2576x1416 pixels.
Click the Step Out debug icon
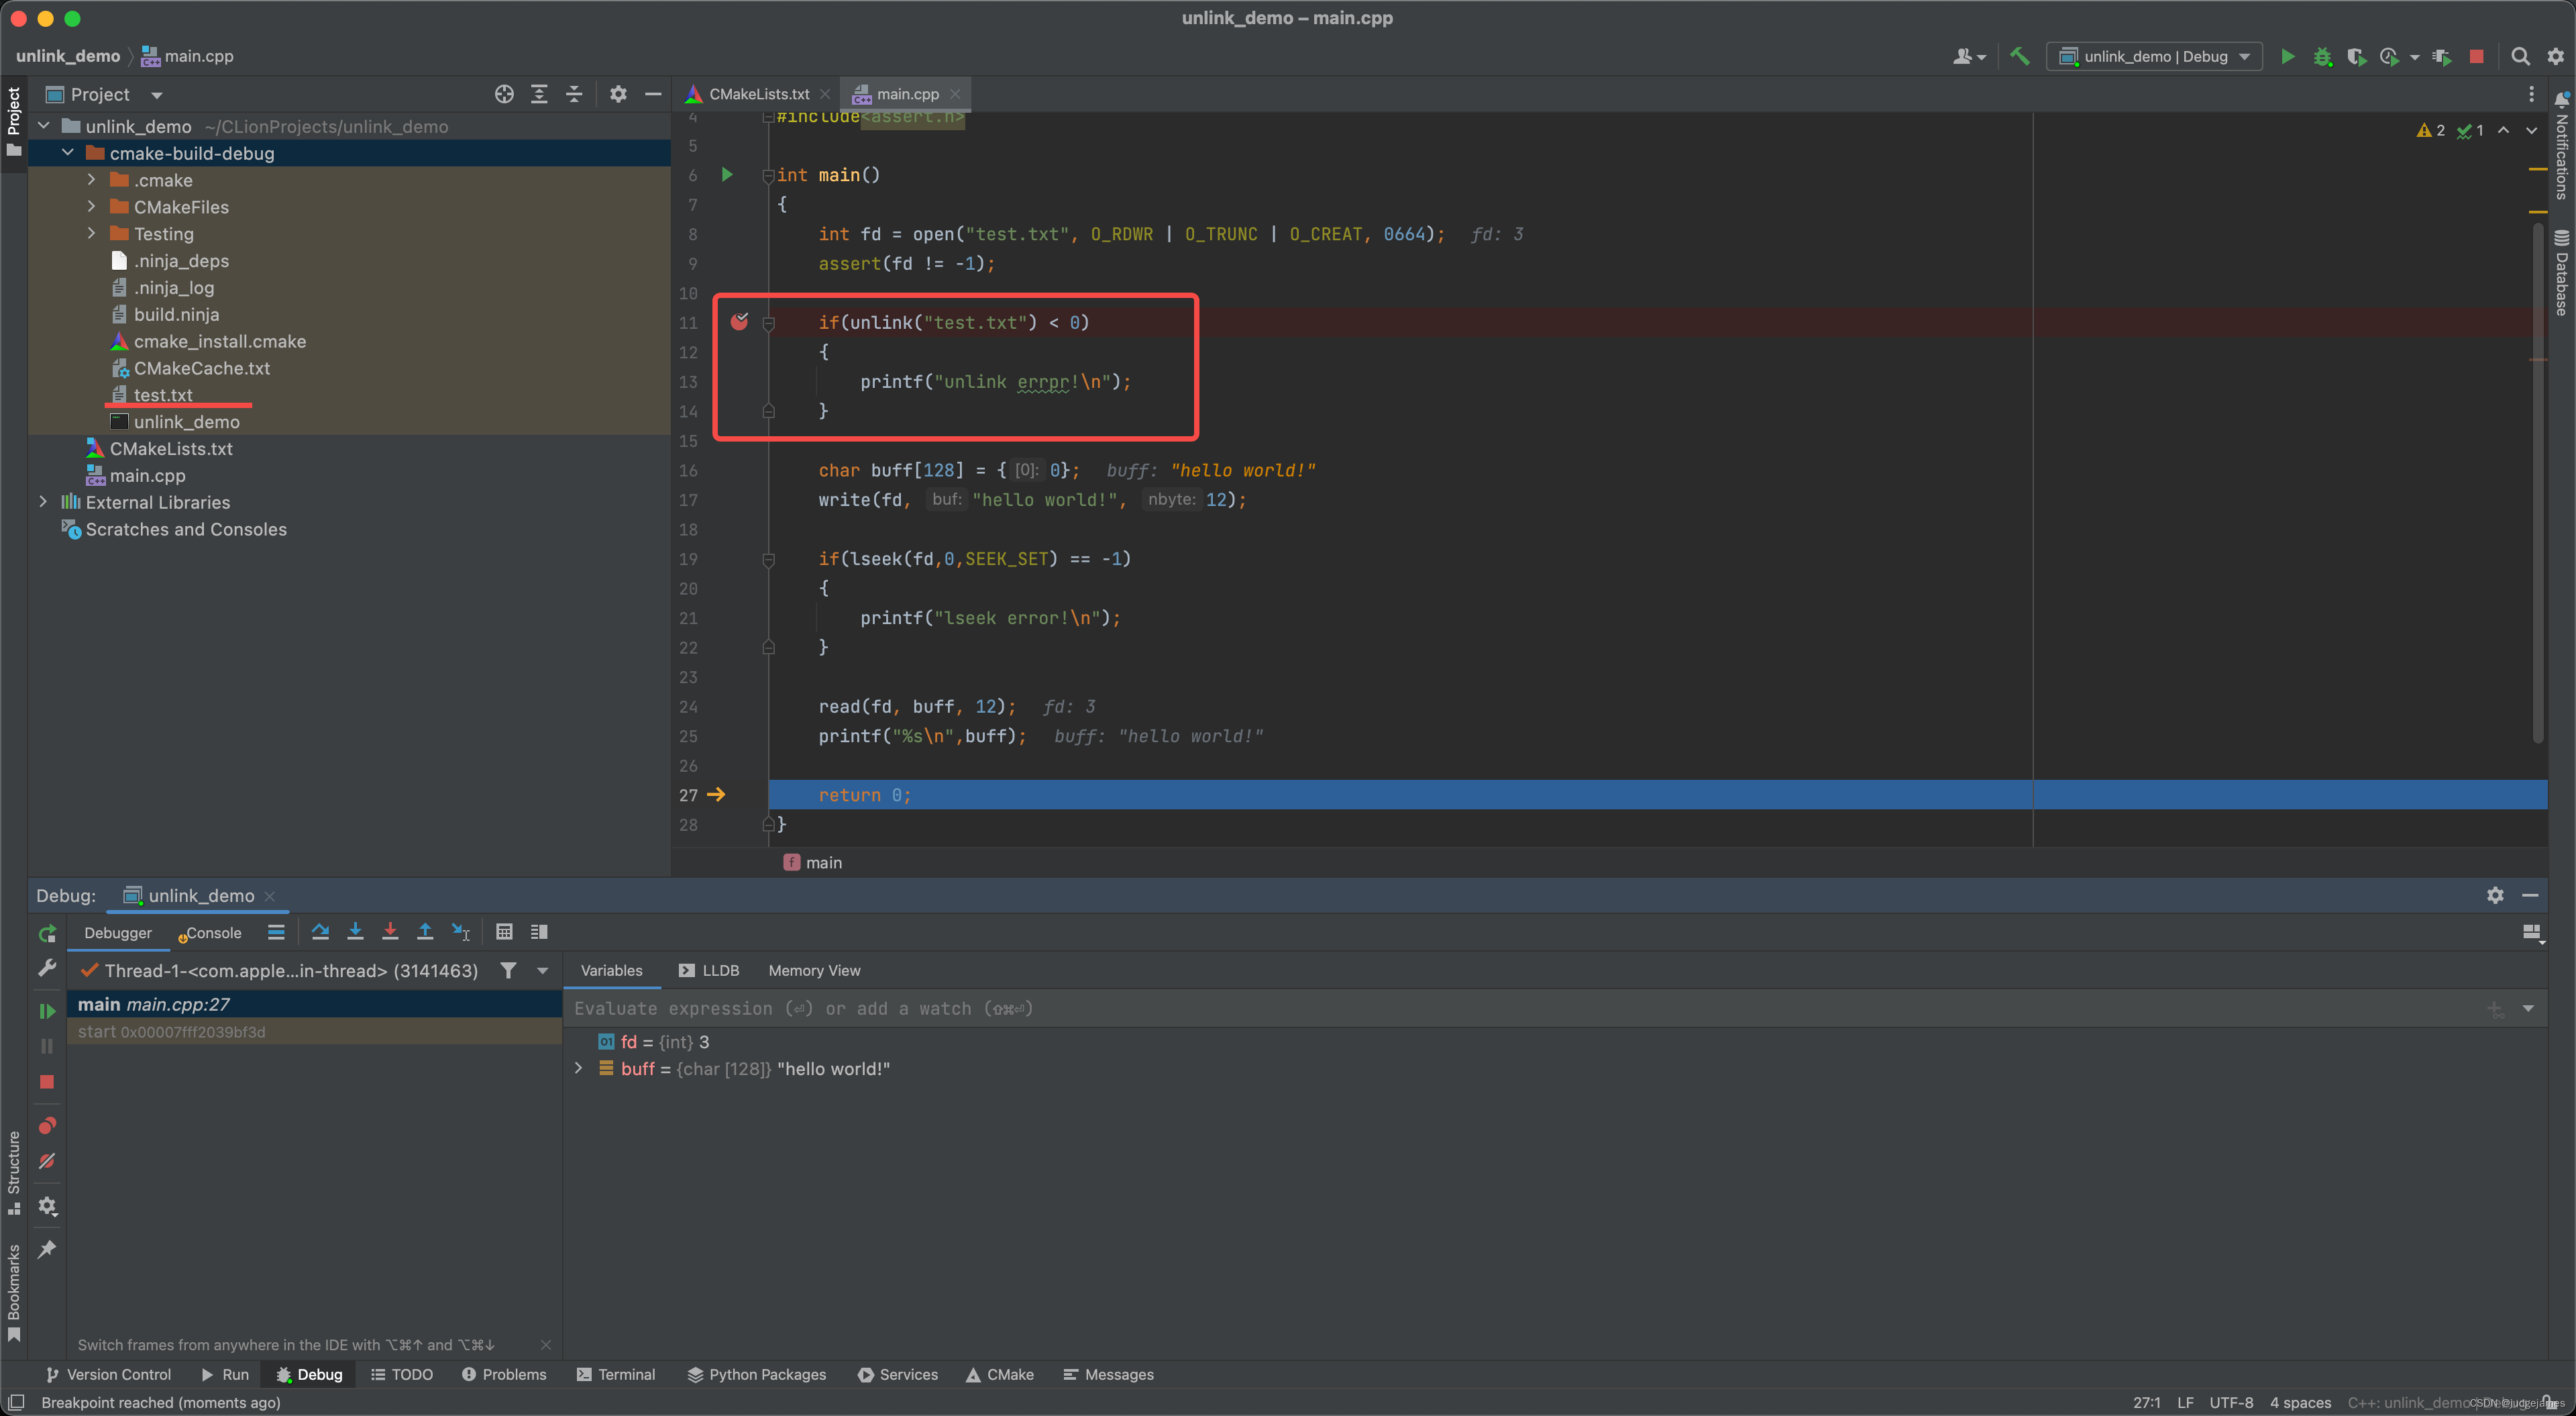(x=425, y=931)
